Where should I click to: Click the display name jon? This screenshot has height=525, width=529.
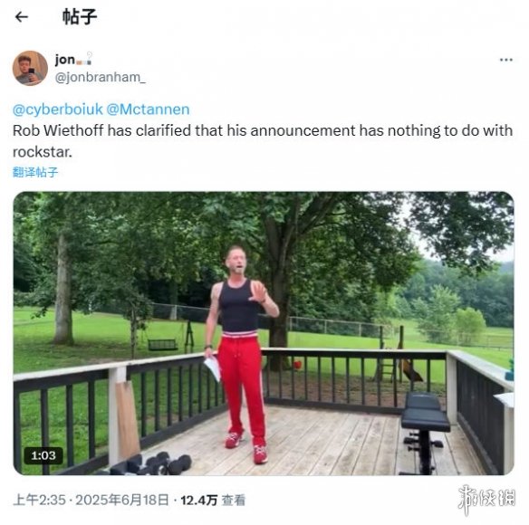point(65,60)
